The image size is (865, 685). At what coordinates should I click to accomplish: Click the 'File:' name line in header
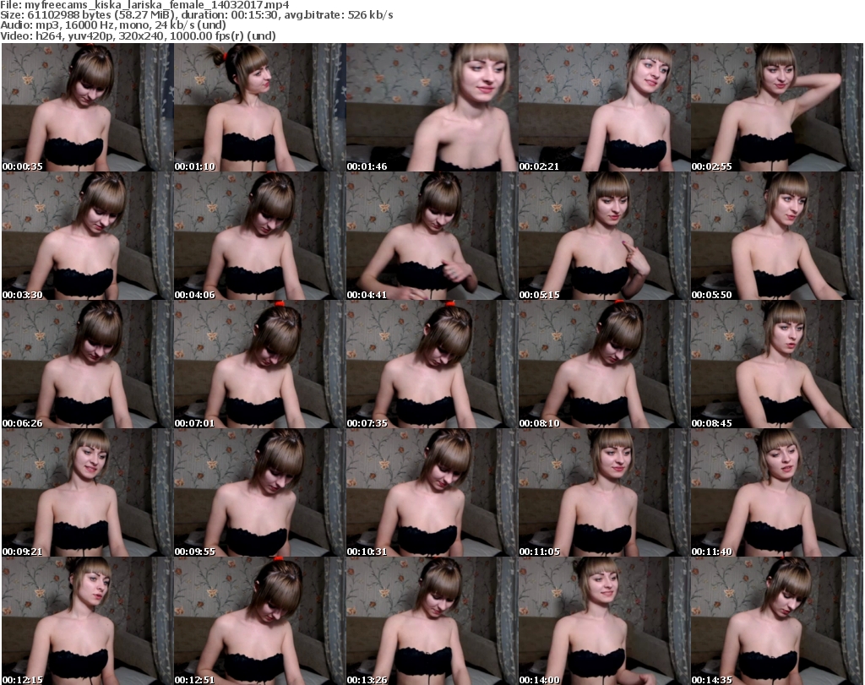click(x=144, y=5)
